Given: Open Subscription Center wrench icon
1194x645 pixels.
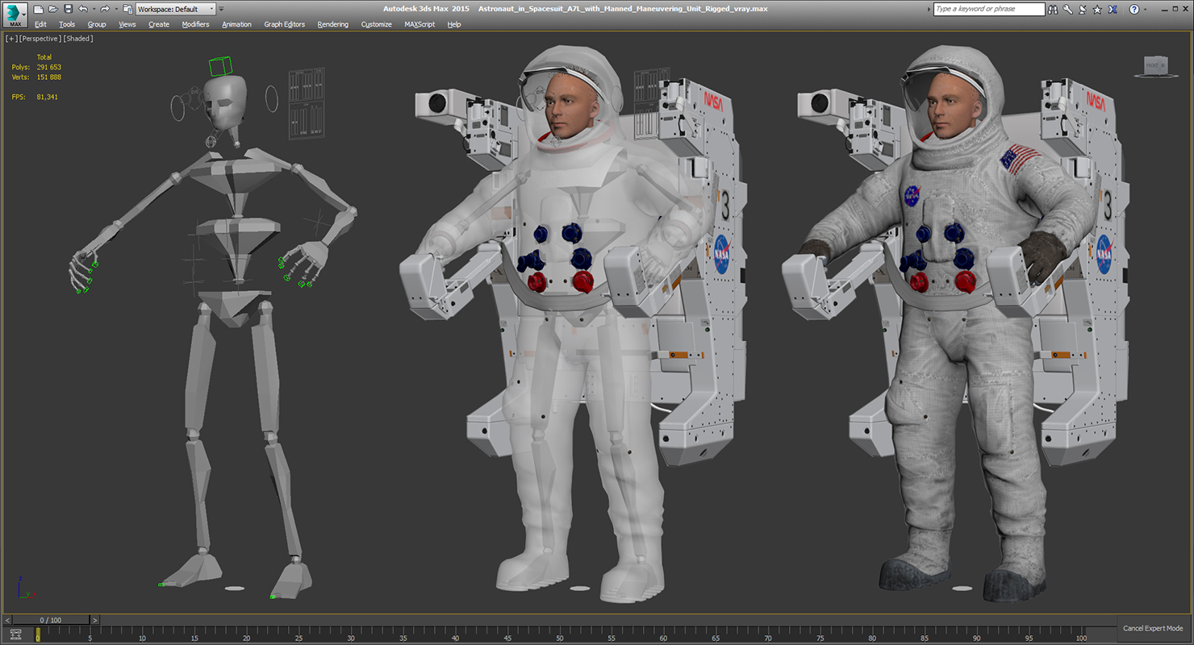Looking at the screenshot, I should point(1068,9).
